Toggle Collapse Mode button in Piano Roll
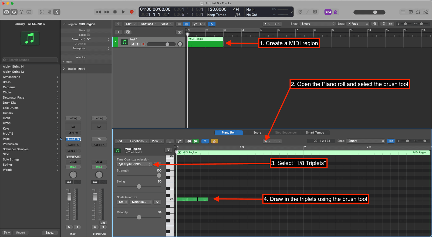Screen dimensions: 432x237 tap(170, 141)
